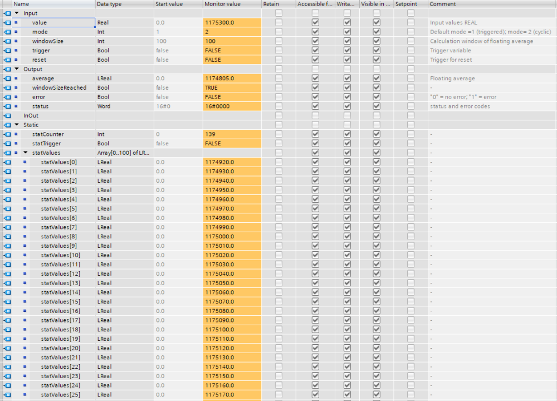Select the reset variable name
The height and width of the screenshot is (401, 557).
click(x=39, y=60)
